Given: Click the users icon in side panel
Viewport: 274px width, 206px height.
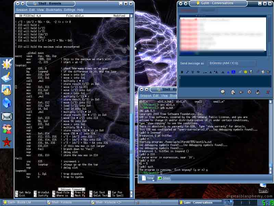Looking at the screenshot, I should coord(7,129).
